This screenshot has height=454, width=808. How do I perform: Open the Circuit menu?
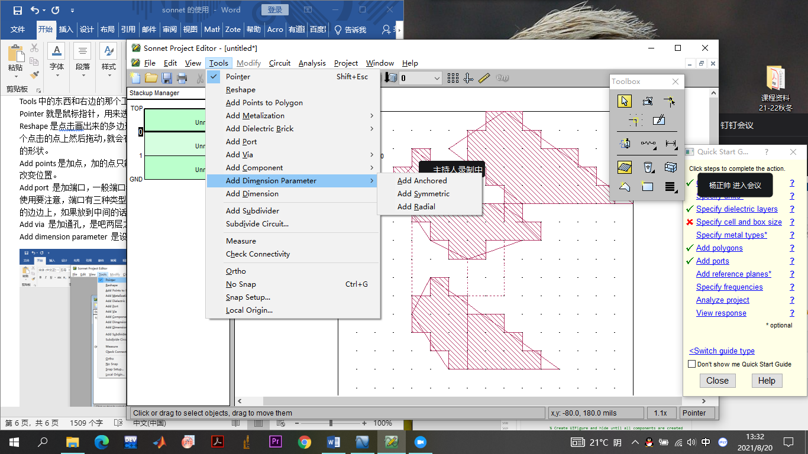280,63
